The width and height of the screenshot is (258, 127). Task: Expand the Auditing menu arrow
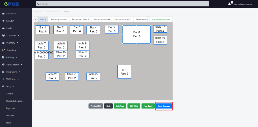coord(16,57)
